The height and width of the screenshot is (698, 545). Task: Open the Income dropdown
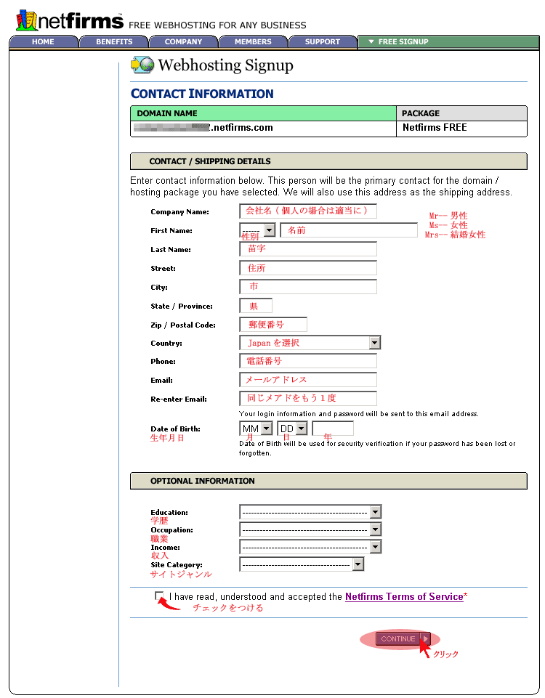[310, 547]
